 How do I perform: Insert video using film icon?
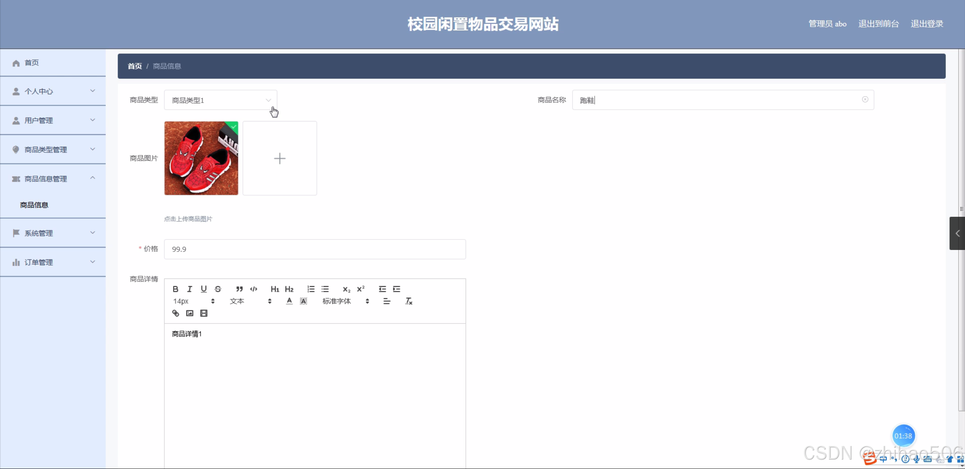[204, 313]
